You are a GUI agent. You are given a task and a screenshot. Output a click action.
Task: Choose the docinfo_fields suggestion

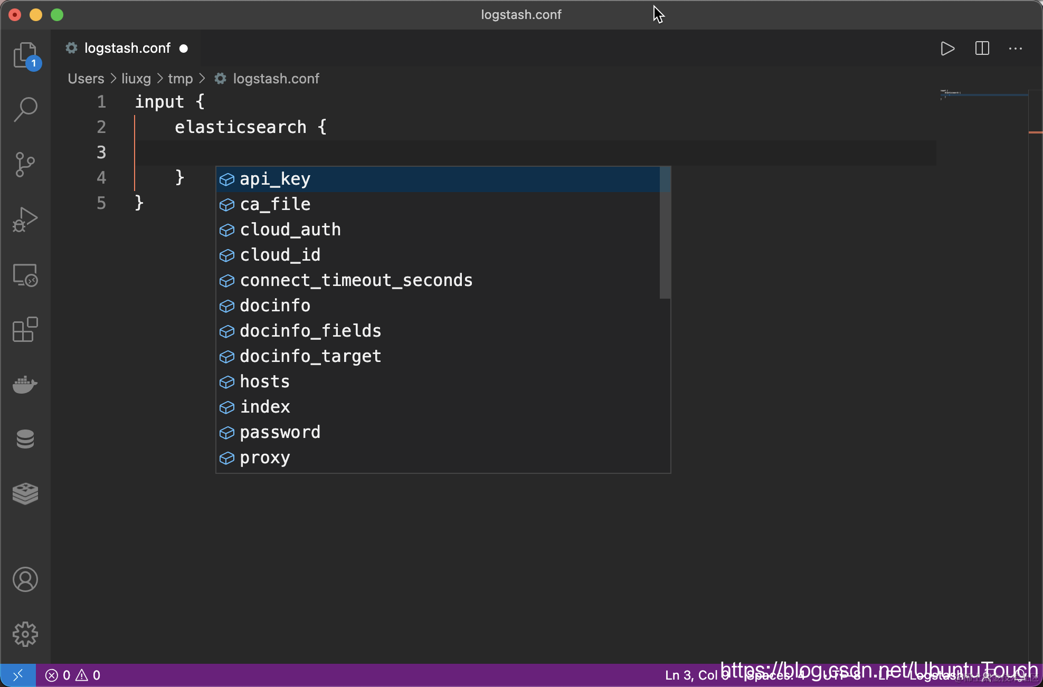click(310, 331)
